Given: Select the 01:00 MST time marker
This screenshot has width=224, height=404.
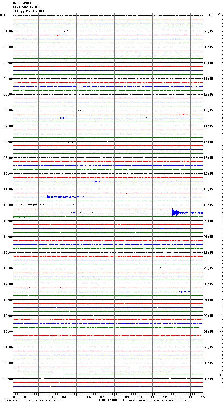Looking at the screenshot, I should click(x=8, y=31).
